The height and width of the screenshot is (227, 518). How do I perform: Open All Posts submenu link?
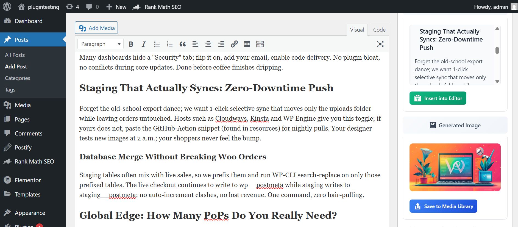click(x=15, y=55)
